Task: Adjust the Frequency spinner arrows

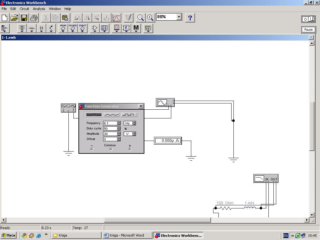Action: (119, 123)
